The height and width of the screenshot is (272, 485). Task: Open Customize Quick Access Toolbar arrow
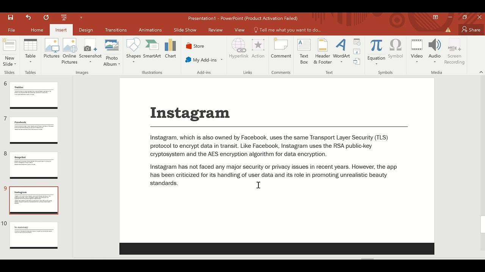tap(81, 17)
